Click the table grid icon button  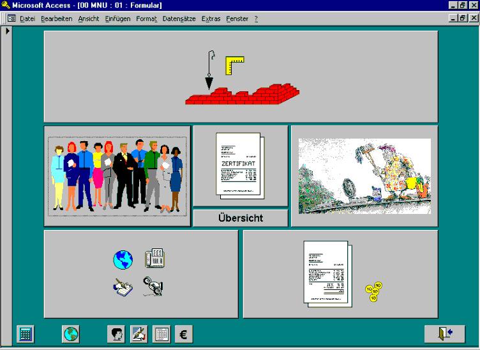[161, 333]
